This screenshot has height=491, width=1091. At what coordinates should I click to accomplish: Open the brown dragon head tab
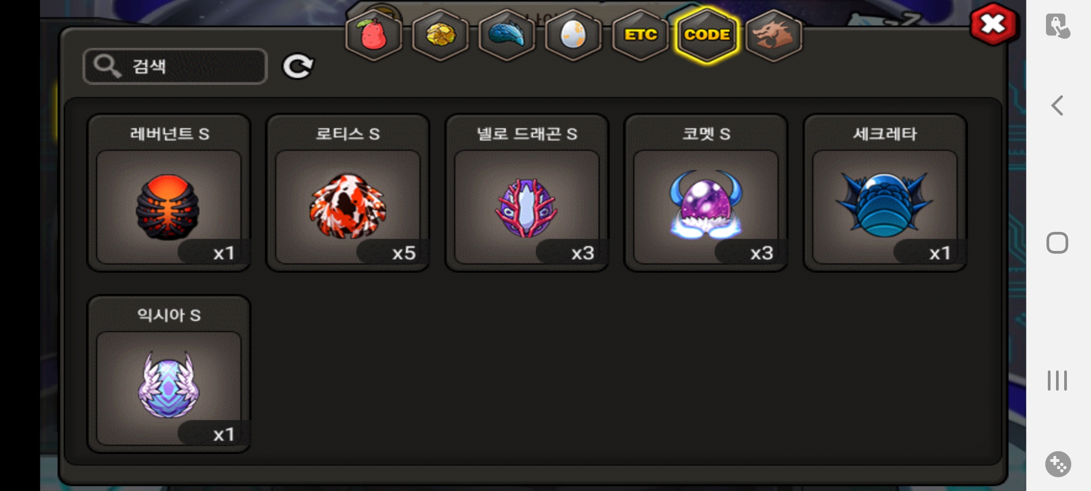pyautogui.click(x=774, y=35)
